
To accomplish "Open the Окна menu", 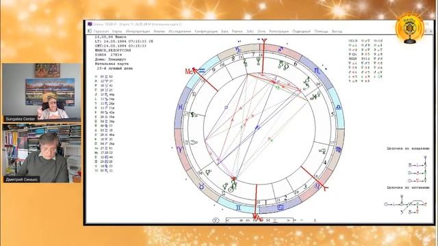I will point(261,31).
